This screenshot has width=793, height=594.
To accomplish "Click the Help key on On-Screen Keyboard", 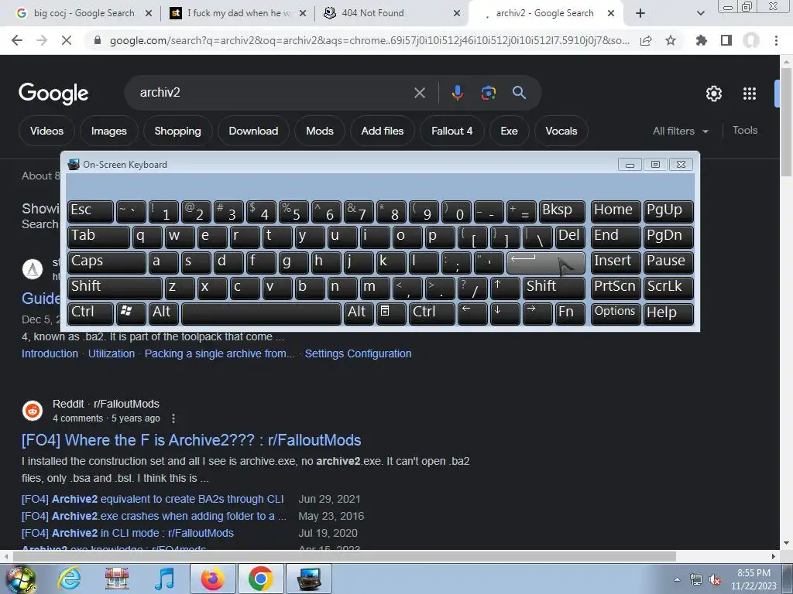I will 668,312.
